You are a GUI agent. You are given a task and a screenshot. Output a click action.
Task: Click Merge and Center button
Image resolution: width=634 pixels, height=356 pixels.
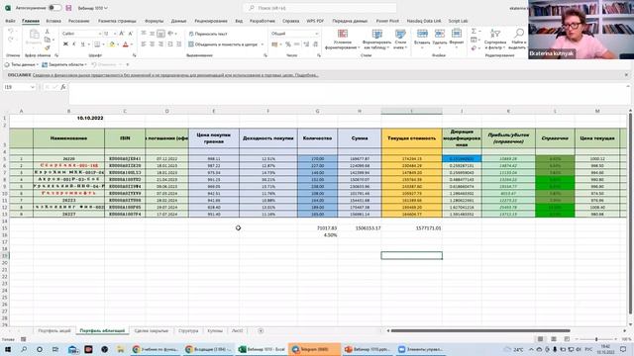(223, 44)
